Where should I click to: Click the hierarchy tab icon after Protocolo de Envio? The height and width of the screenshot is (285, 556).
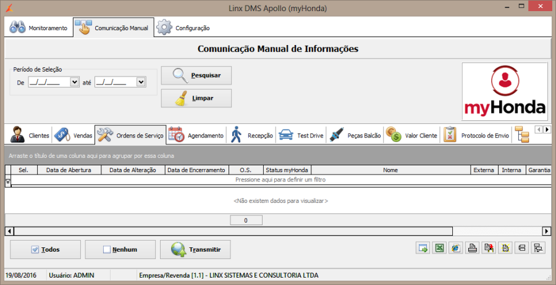click(x=521, y=134)
